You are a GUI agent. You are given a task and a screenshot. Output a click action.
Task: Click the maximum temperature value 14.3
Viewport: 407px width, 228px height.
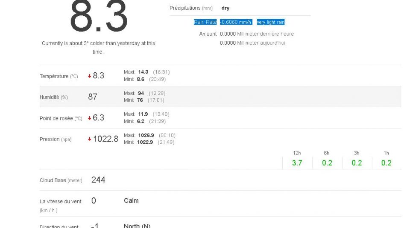click(143, 72)
